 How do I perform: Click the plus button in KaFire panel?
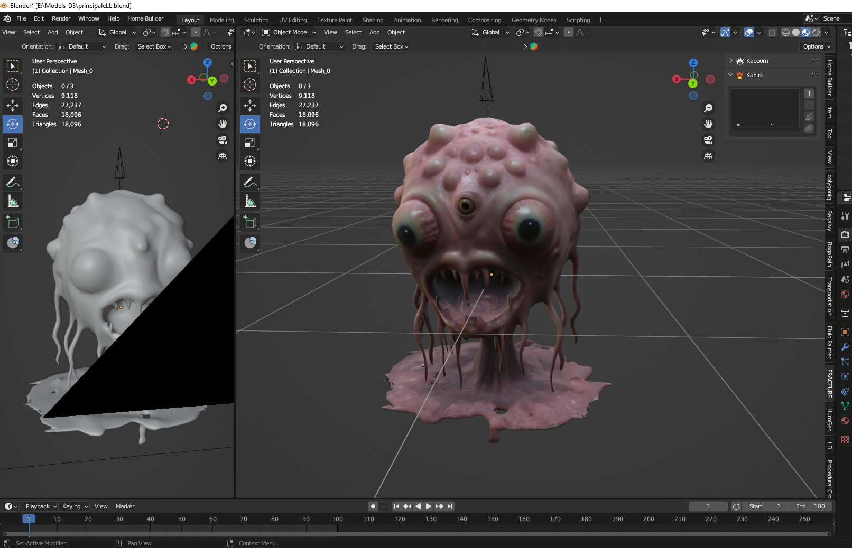point(809,93)
